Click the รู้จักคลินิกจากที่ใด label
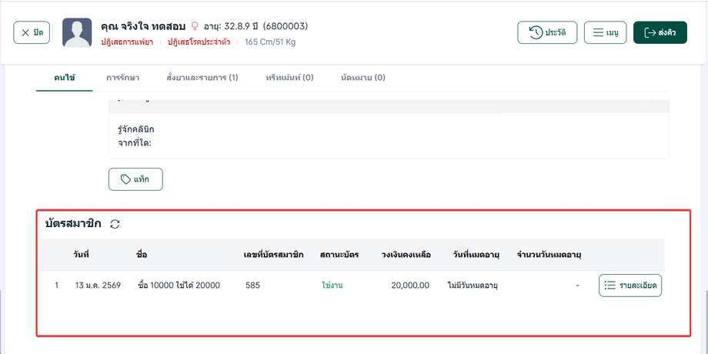The width and height of the screenshot is (708, 354). [135, 136]
